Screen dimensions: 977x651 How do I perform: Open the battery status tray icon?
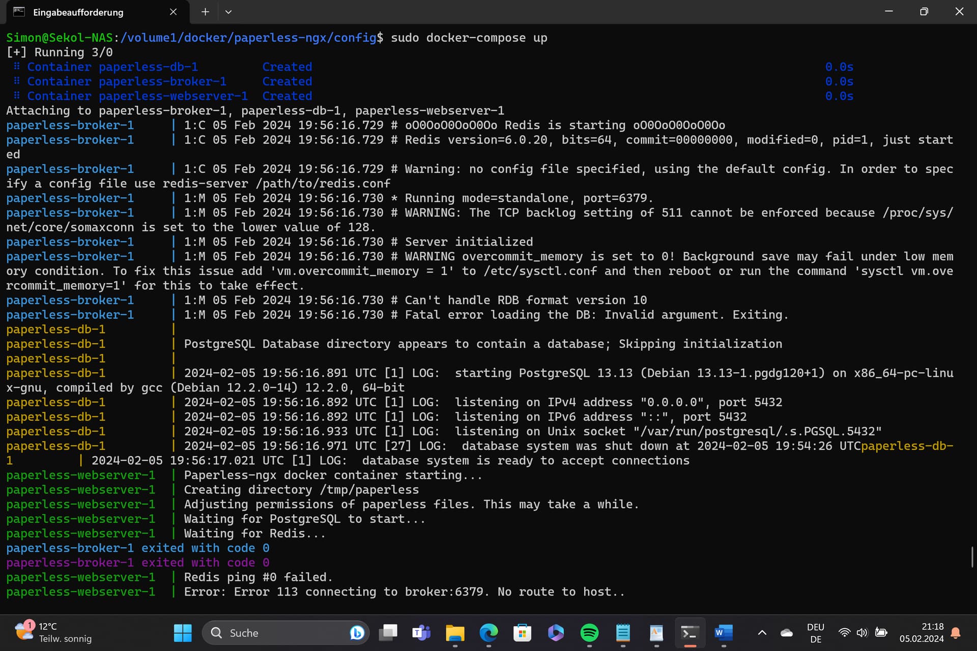point(881,633)
